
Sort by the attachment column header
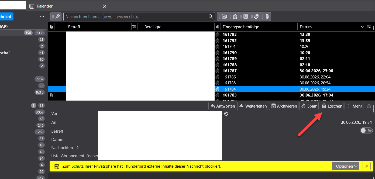[51, 27]
